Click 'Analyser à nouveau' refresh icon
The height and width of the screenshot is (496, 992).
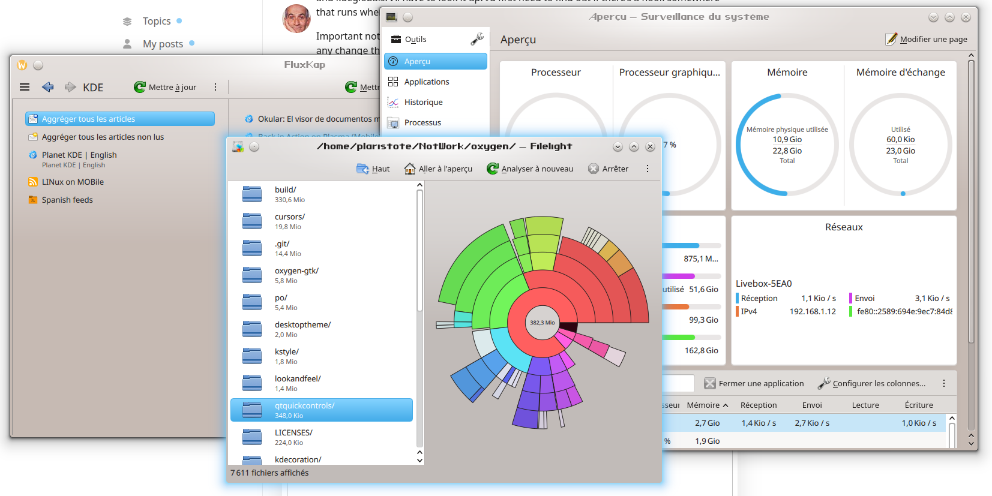pyautogui.click(x=492, y=169)
